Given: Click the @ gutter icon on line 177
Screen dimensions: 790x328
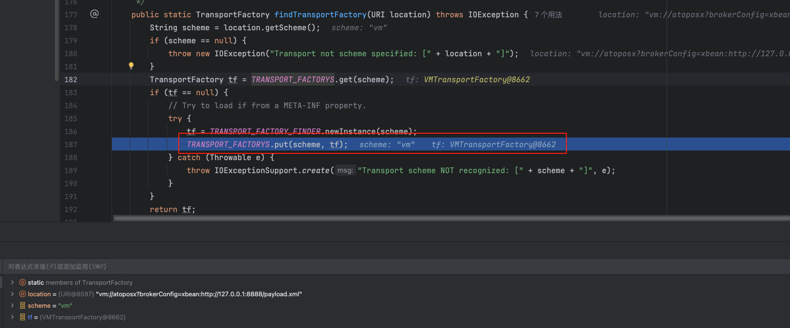Looking at the screenshot, I should tap(94, 14).
